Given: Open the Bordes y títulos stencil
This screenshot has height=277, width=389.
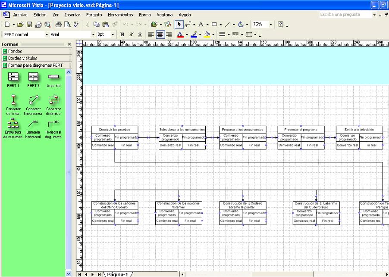Looking at the screenshot, I should (22, 58).
